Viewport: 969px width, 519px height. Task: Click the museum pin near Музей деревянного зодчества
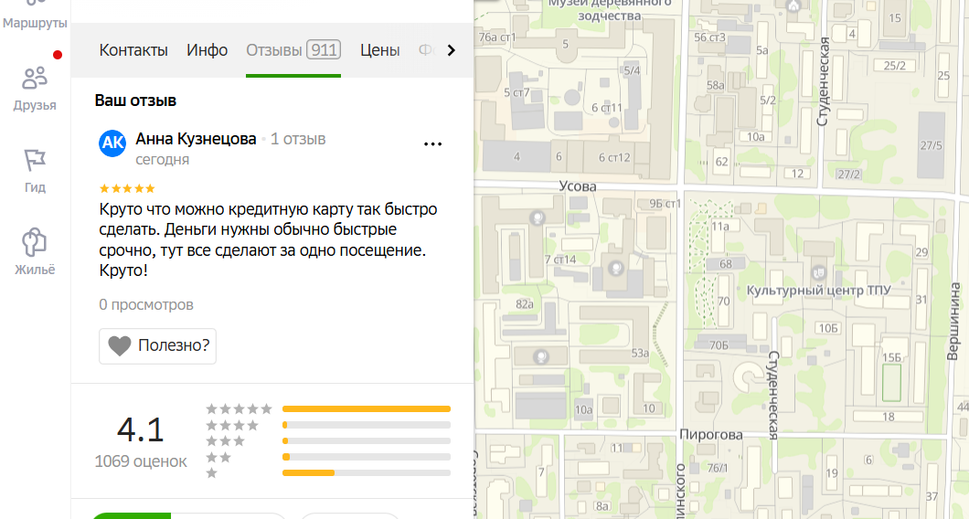pos(793,6)
